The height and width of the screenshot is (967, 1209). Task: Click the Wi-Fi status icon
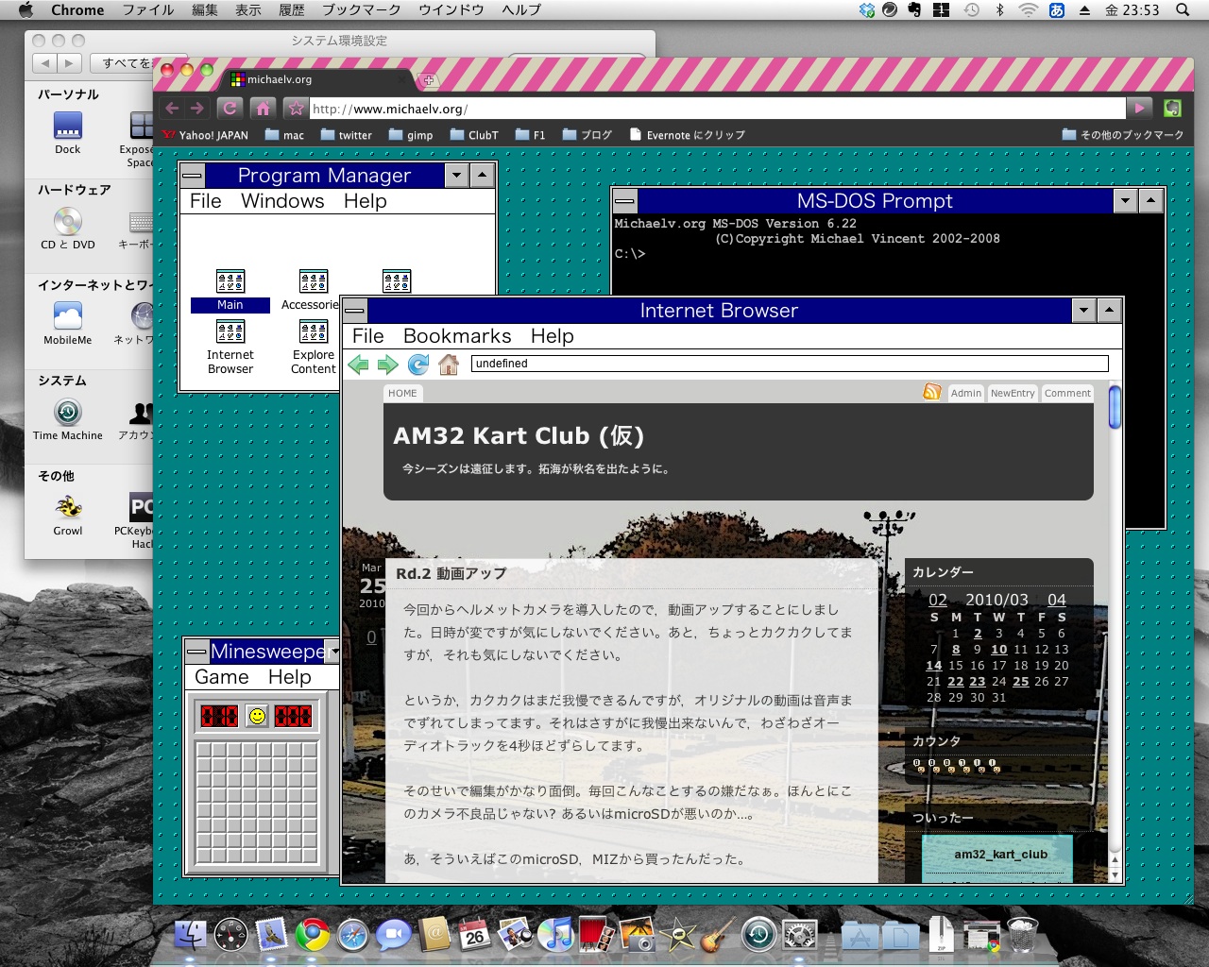tap(1028, 10)
